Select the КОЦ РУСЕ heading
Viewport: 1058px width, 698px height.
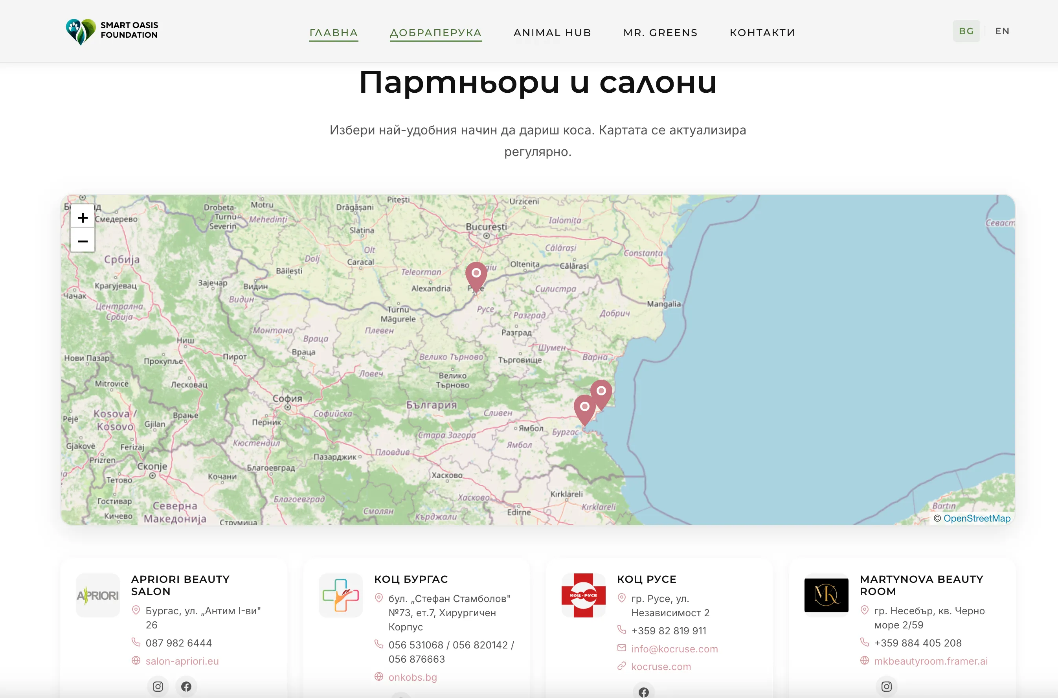[647, 579]
